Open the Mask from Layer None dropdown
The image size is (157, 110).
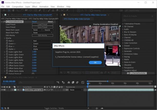pyautogui.click(x=38, y=30)
